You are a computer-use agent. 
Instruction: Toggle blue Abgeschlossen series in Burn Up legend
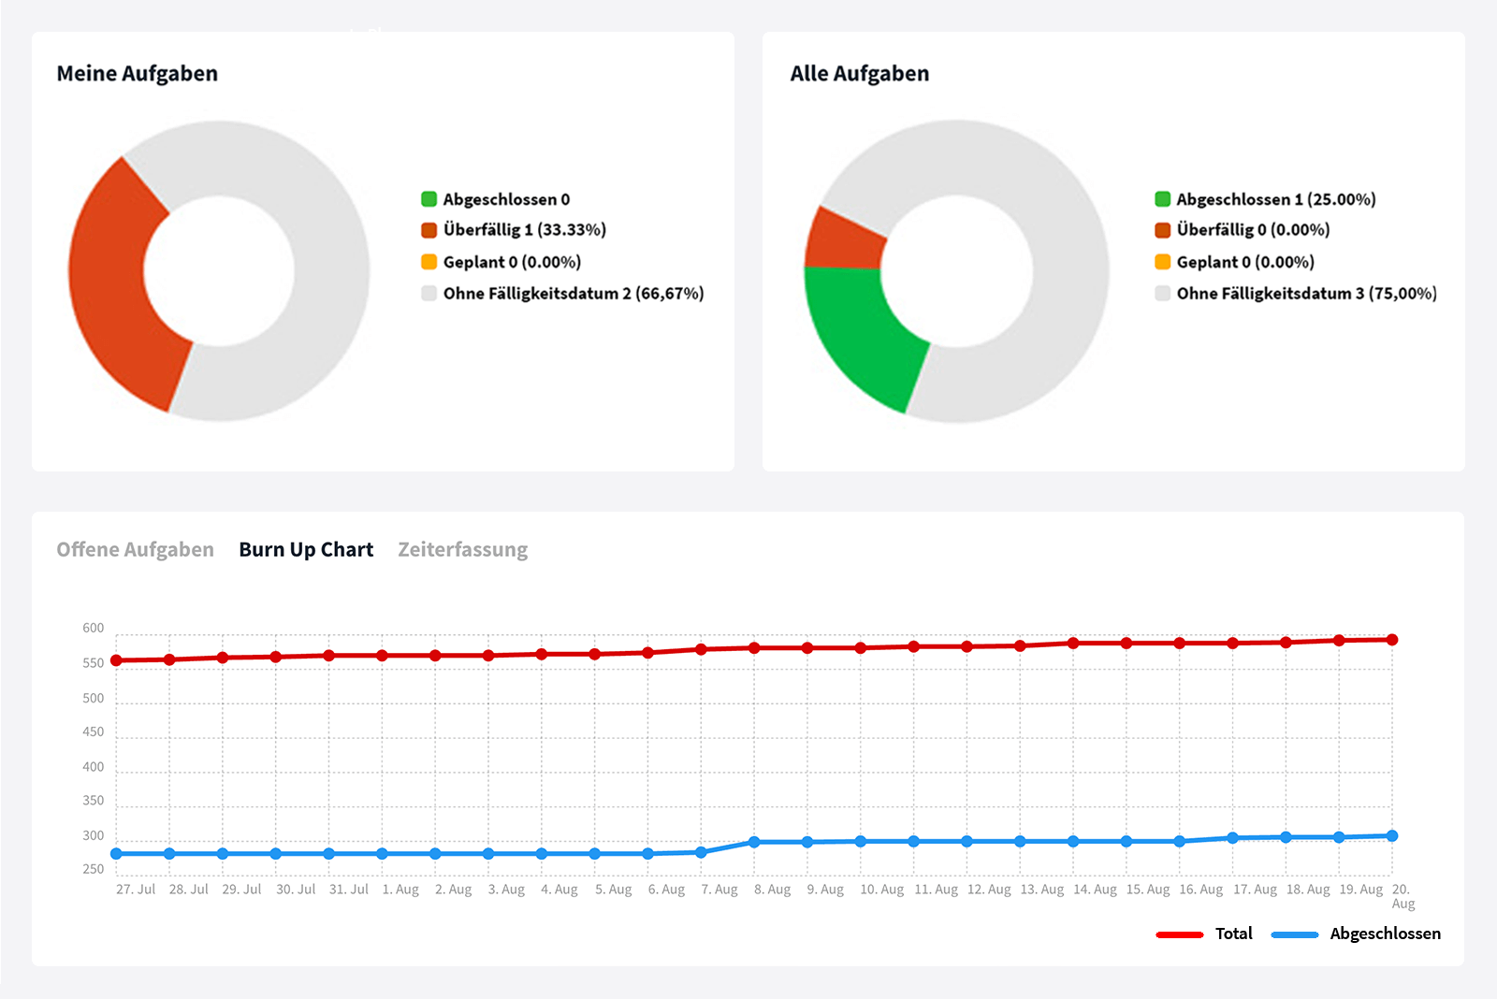coord(1357,934)
